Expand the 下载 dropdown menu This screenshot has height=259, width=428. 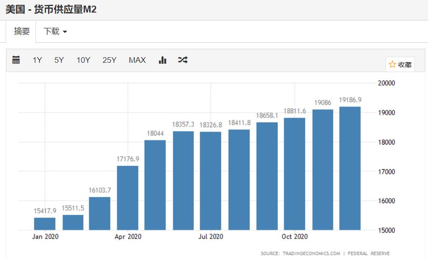tap(56, 32)
